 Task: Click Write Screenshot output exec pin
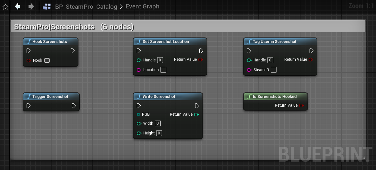(197, 106)
